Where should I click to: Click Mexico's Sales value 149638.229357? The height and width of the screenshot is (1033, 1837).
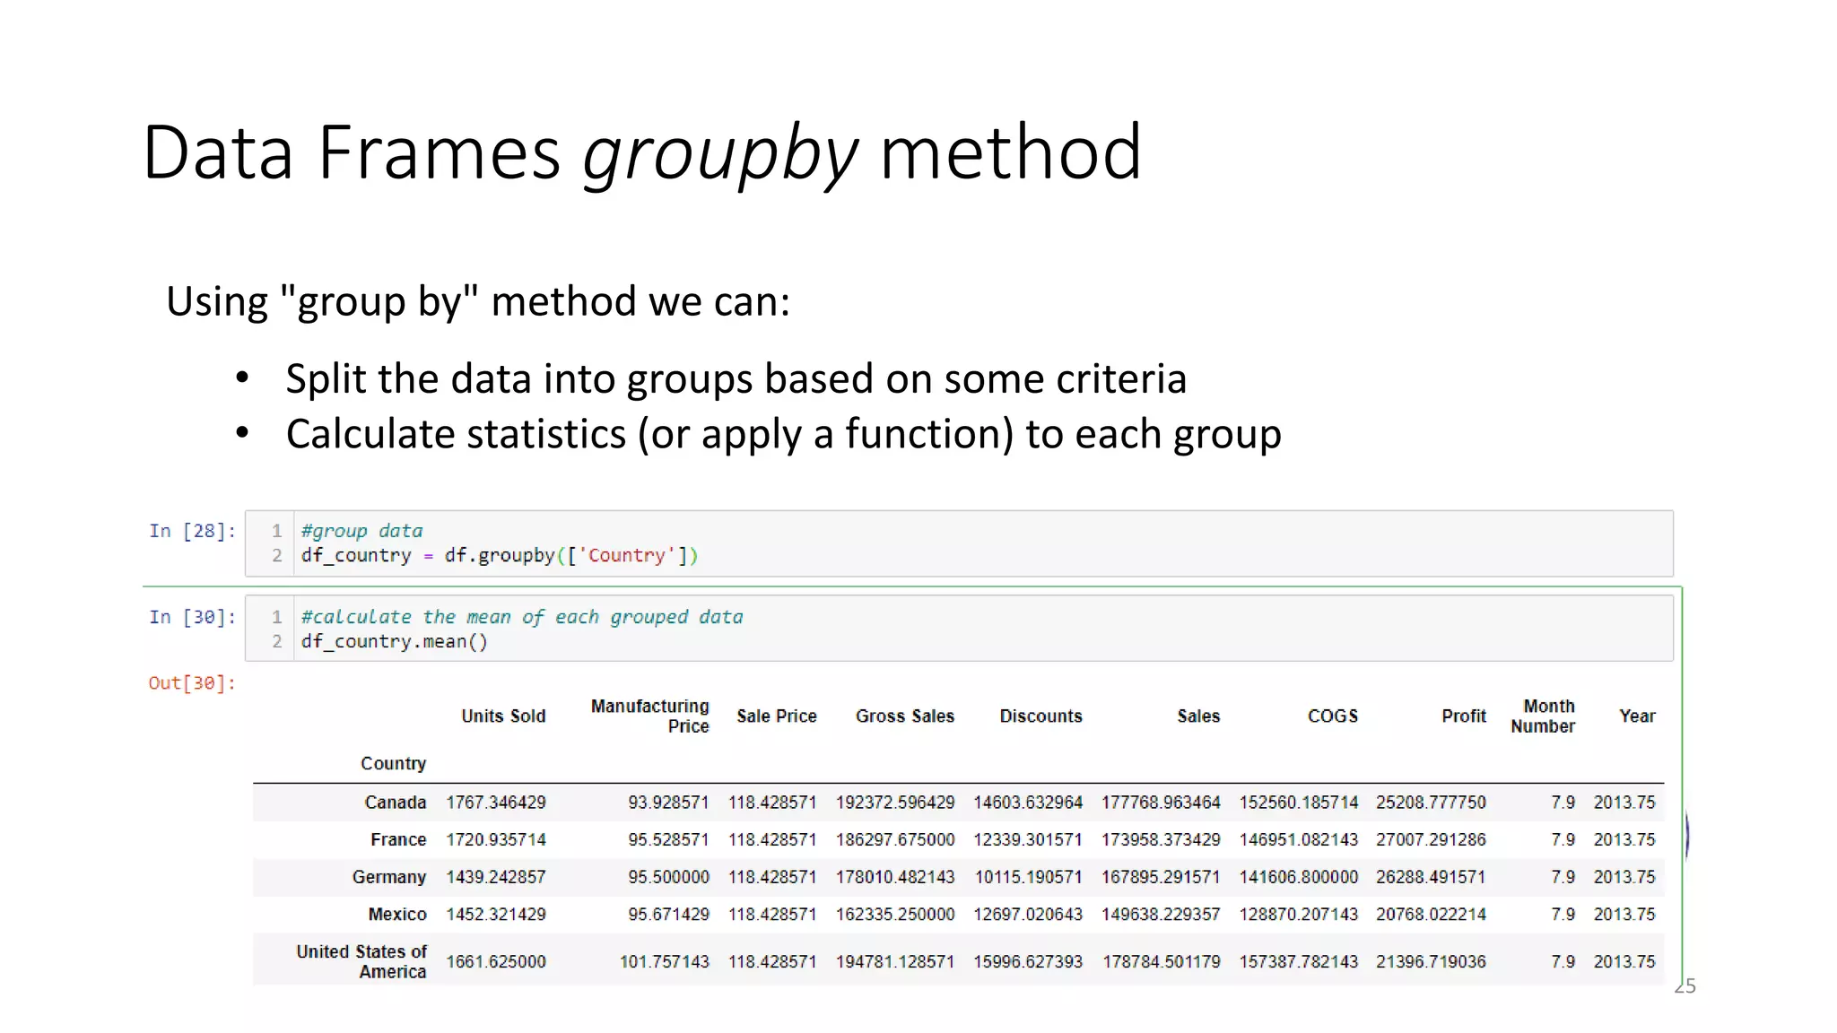(x=1161, y=915)
